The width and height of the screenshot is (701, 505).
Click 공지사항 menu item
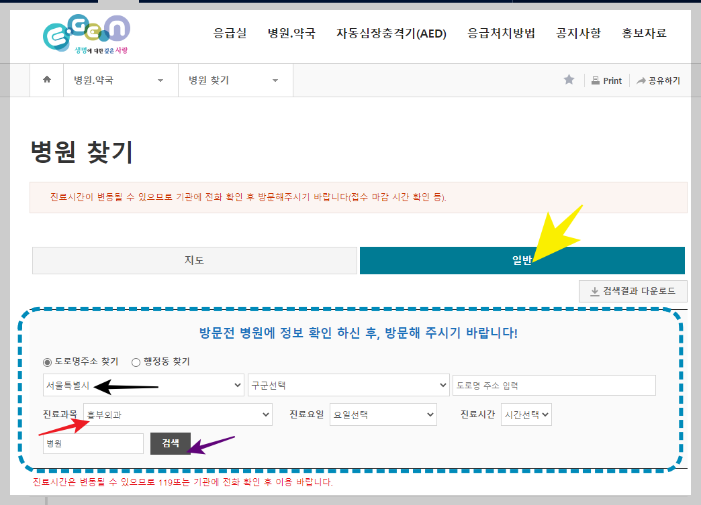tap(578, 34)
